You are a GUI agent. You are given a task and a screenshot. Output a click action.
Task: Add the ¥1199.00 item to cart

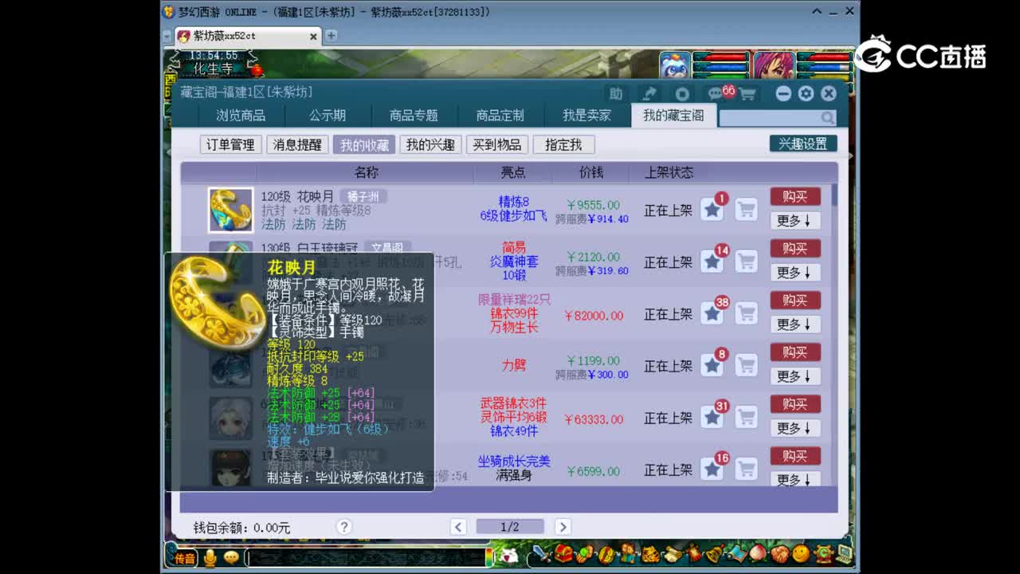[746, 365]
